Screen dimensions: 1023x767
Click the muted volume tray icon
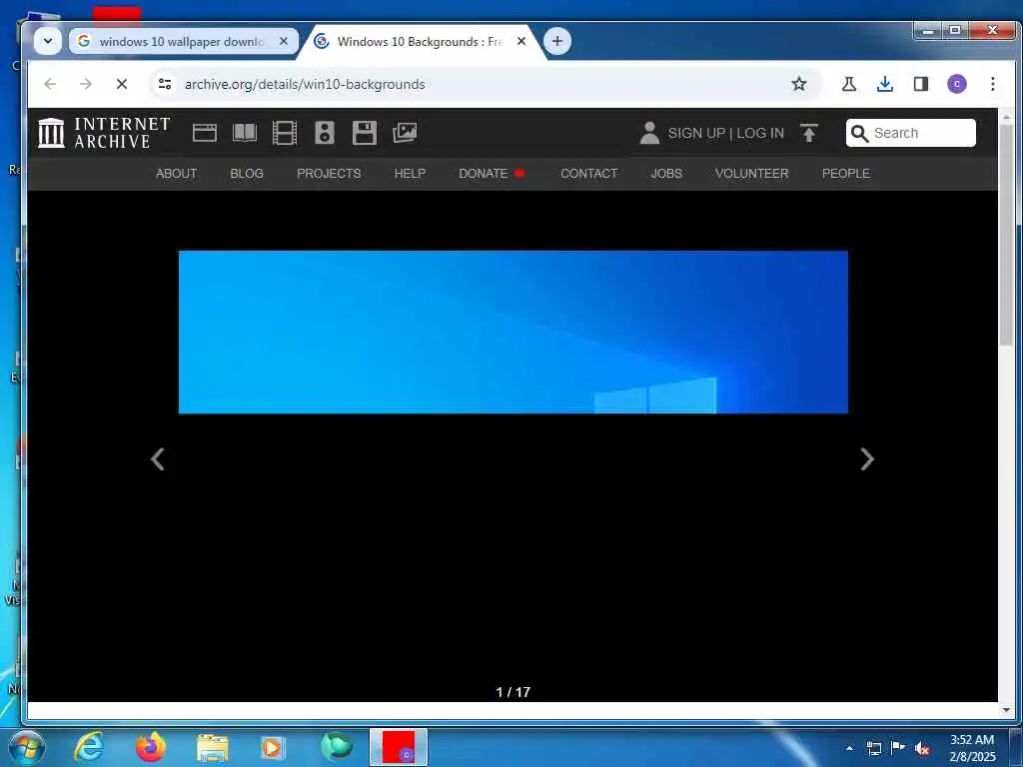pos(922,748)
